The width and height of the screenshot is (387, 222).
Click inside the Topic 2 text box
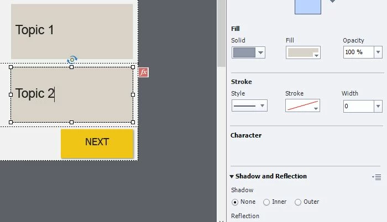click(72, 95)
